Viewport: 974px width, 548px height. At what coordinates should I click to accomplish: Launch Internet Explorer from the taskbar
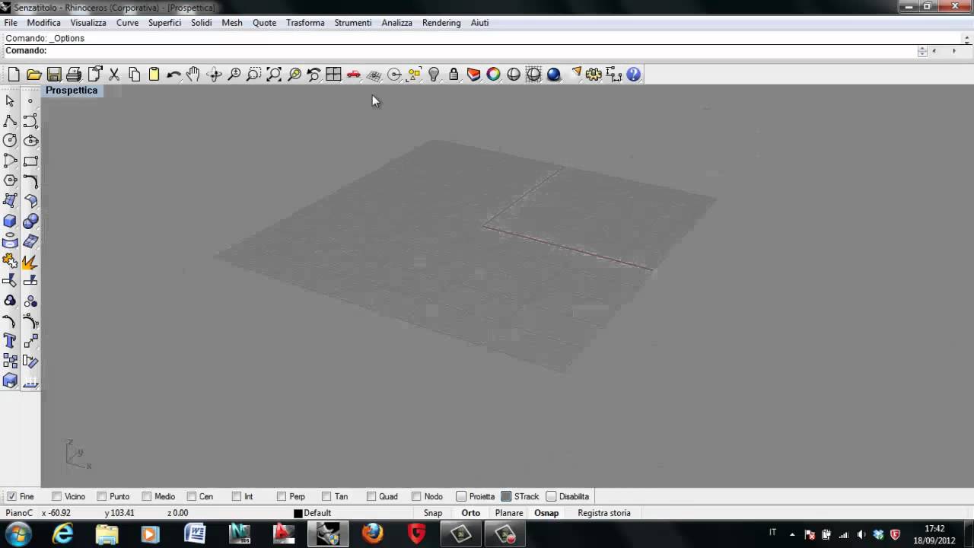coord(62,534)
